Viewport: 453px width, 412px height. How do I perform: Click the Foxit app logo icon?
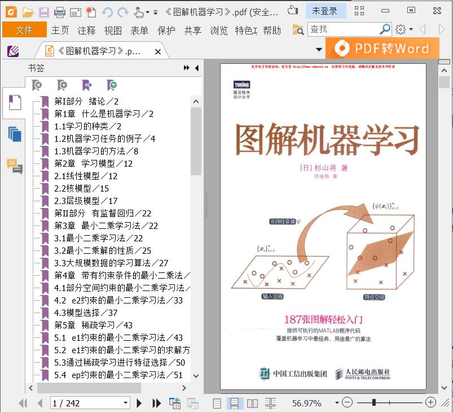coord(11,12)
